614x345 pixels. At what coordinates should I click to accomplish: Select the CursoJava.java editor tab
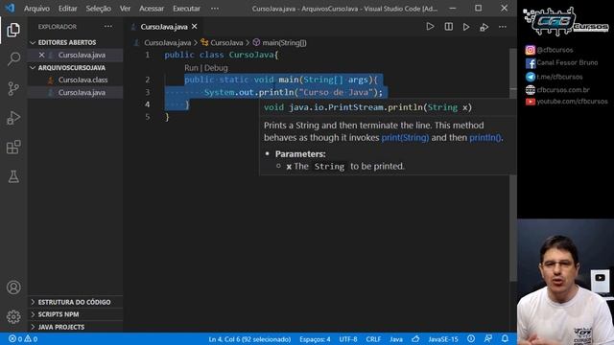(164, 27)
